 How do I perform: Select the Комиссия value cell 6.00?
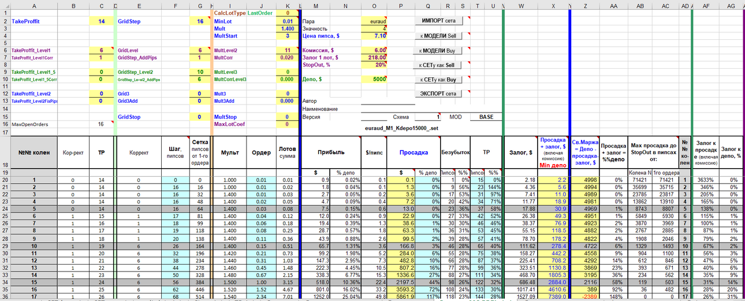[x=374, y=50]
